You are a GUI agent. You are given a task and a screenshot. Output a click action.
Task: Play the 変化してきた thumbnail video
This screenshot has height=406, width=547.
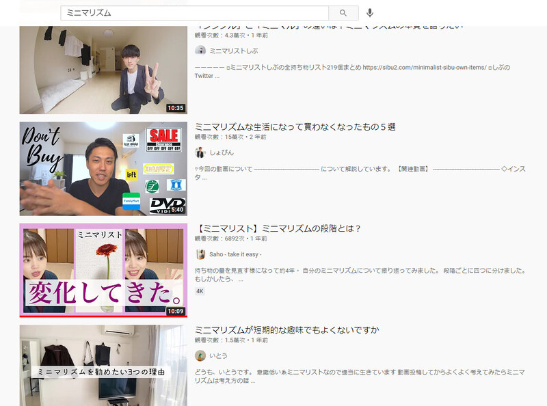pos(103,270)
